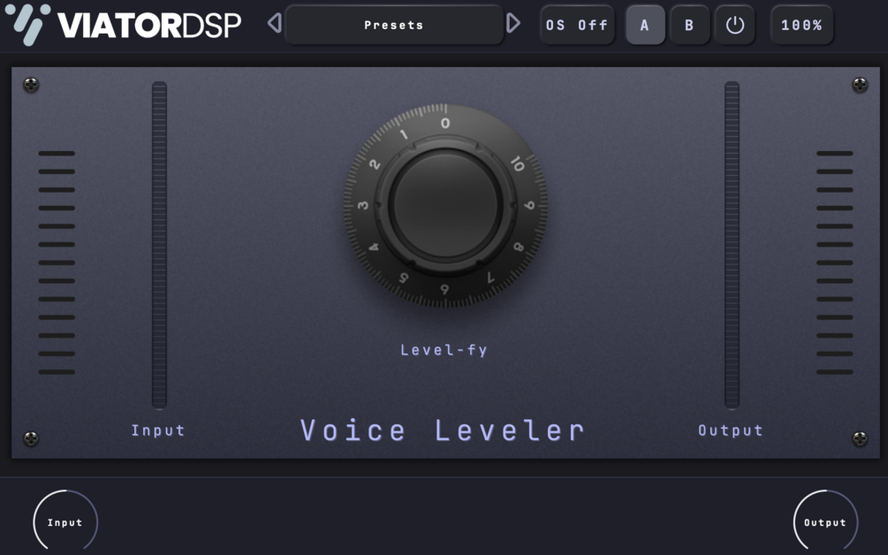Open the 100% scale setting
Screen dimensions: 888x555
point(801,25)
